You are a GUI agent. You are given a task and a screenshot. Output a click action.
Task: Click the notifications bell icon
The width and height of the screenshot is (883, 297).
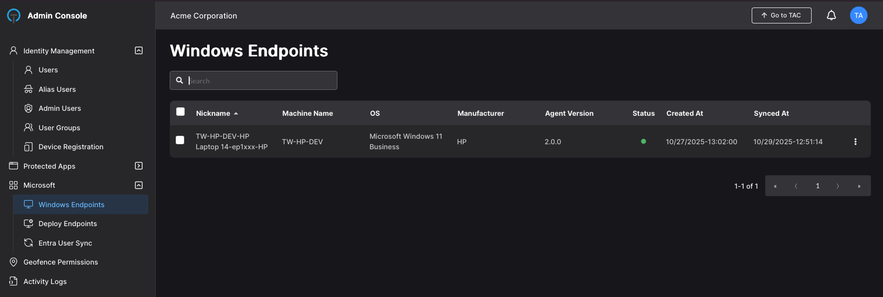coord(831,15)
